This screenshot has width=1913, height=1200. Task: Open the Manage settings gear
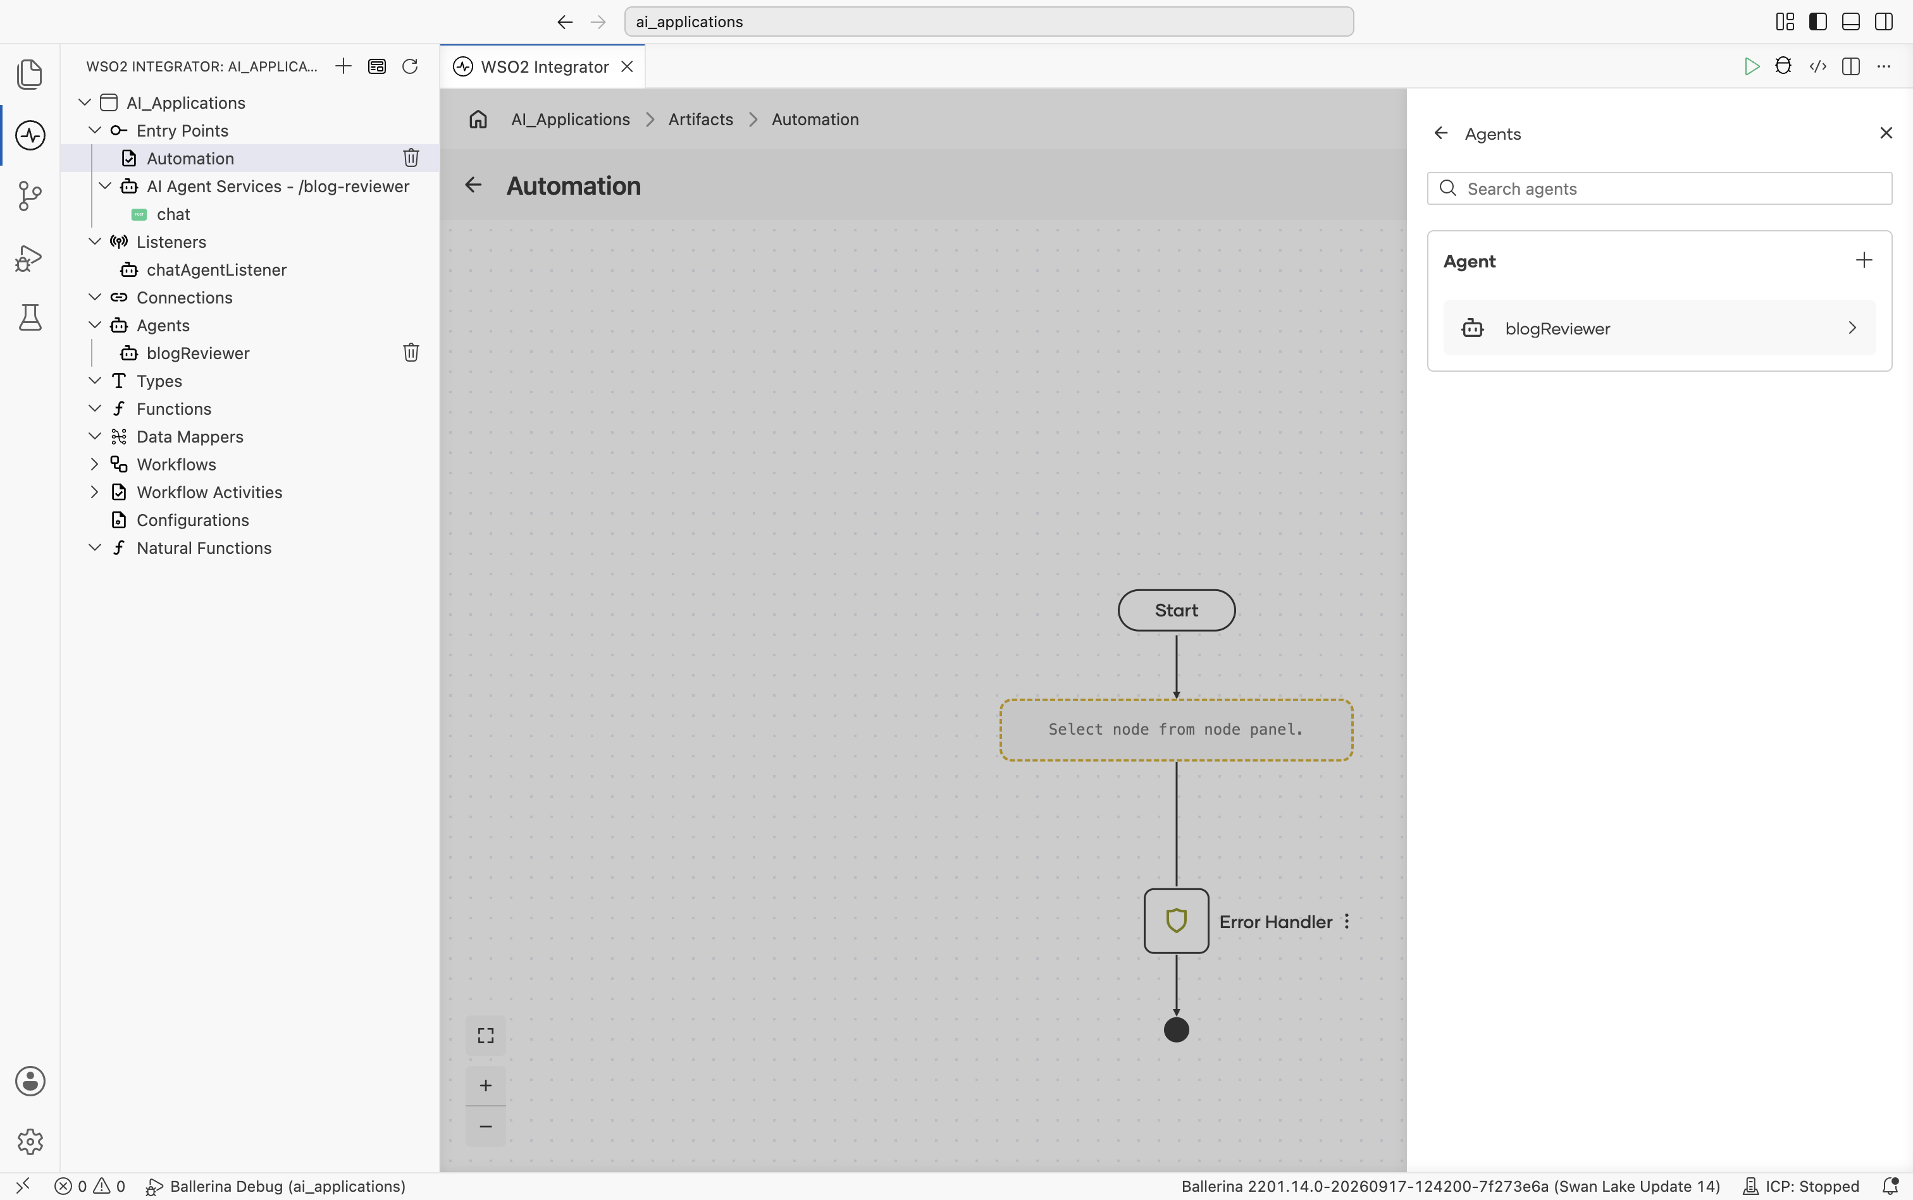tap(30, 1142)
